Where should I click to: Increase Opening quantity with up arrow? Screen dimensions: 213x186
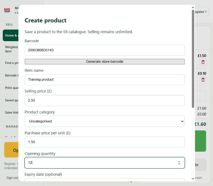179,162
